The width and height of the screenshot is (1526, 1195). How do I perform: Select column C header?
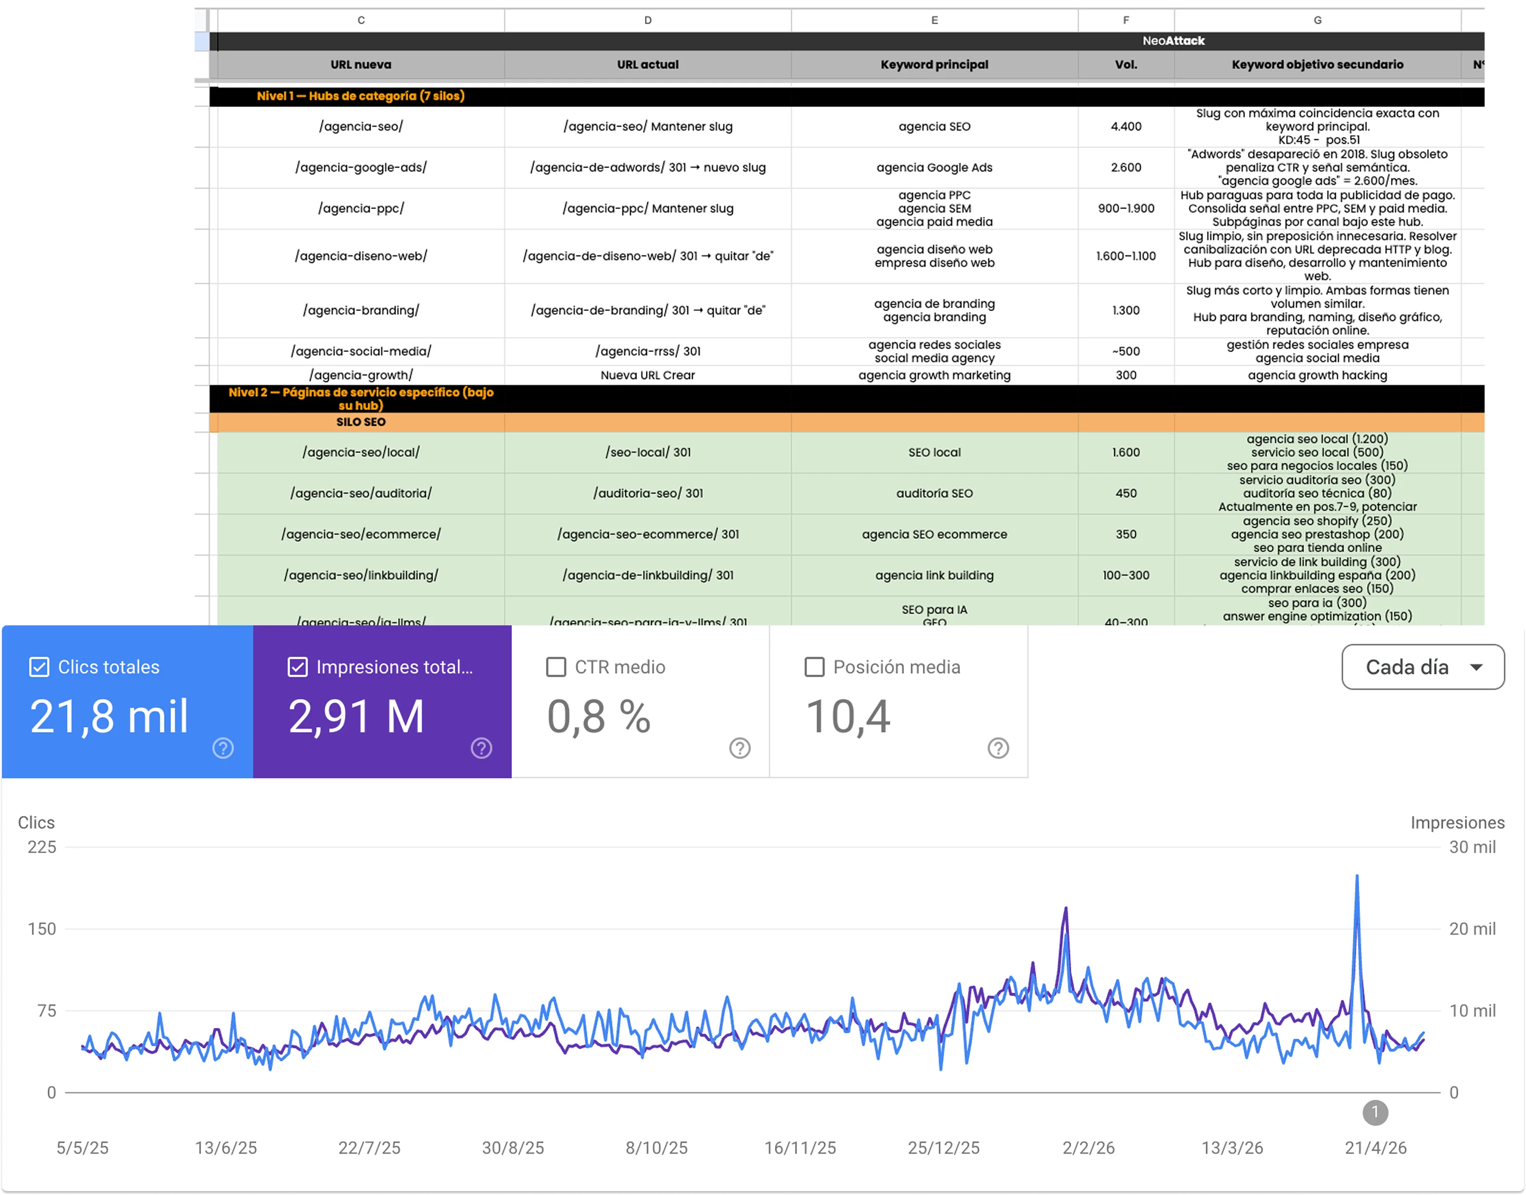tap(361, 20)
